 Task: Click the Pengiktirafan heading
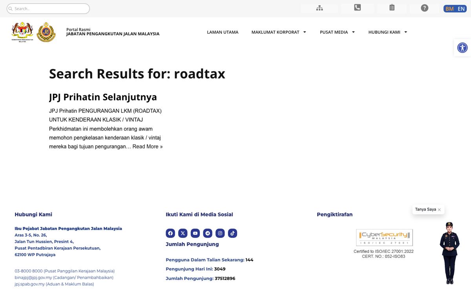pyautogui.click(x=335, y=214)
